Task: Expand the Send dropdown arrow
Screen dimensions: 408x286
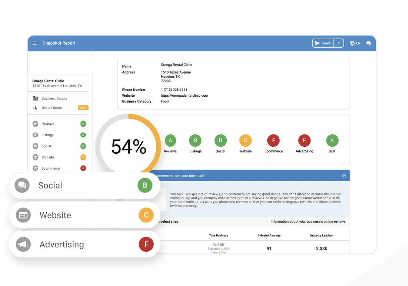Action: click(x=339, y=43)
